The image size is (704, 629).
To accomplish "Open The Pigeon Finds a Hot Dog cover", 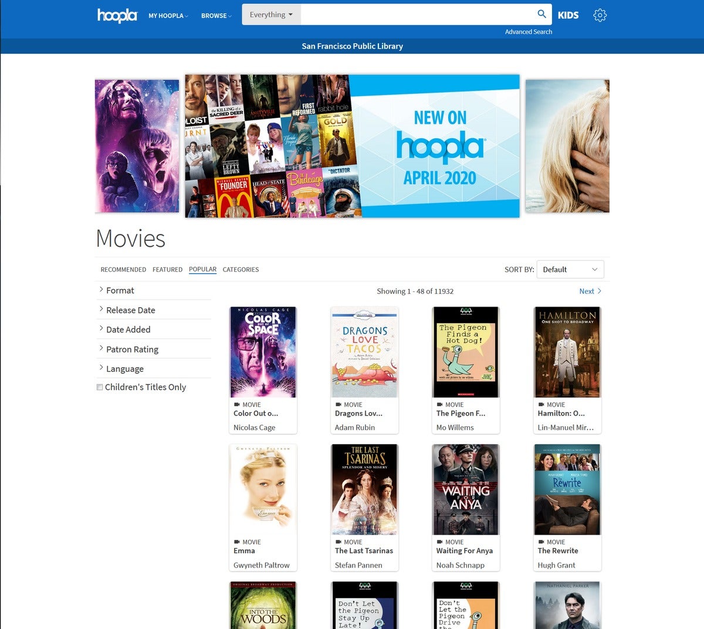I will tap(466, 352).
